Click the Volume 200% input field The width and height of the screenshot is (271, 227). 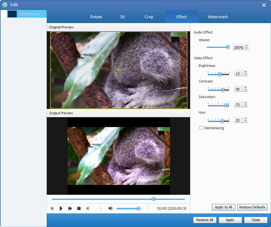click(238, 47)
